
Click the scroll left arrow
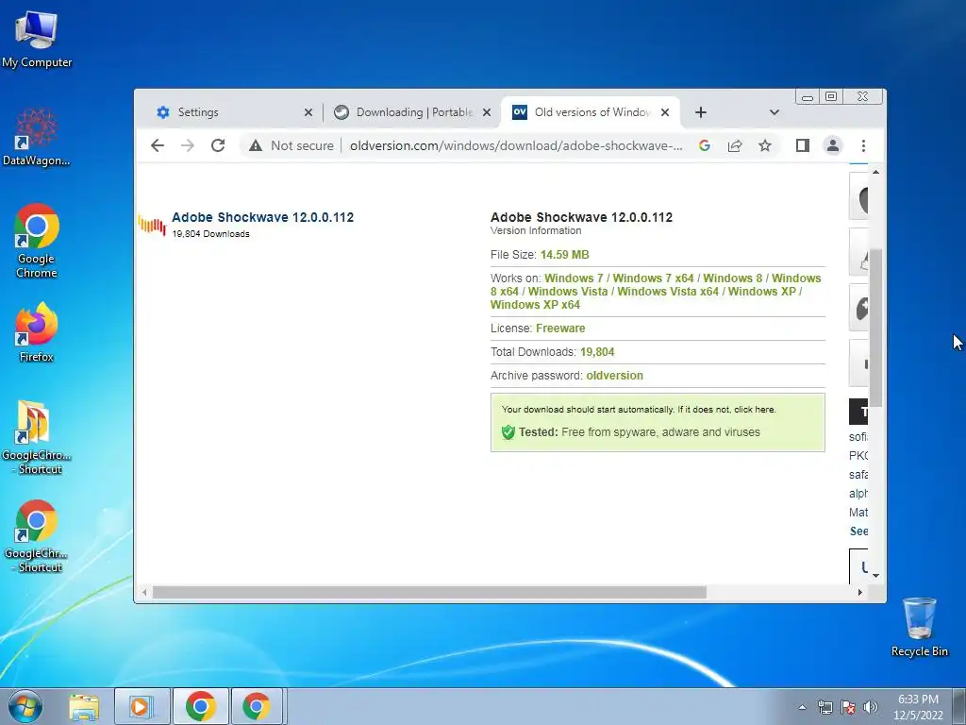point(144,593)
